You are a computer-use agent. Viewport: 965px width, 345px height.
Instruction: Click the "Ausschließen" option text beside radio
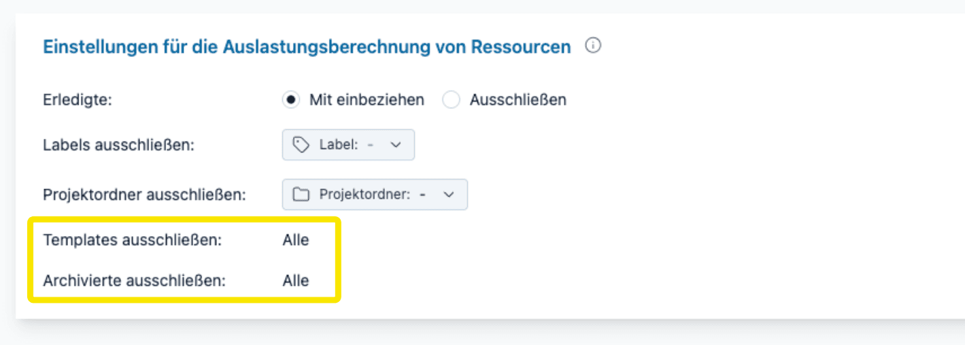point(518,100)
